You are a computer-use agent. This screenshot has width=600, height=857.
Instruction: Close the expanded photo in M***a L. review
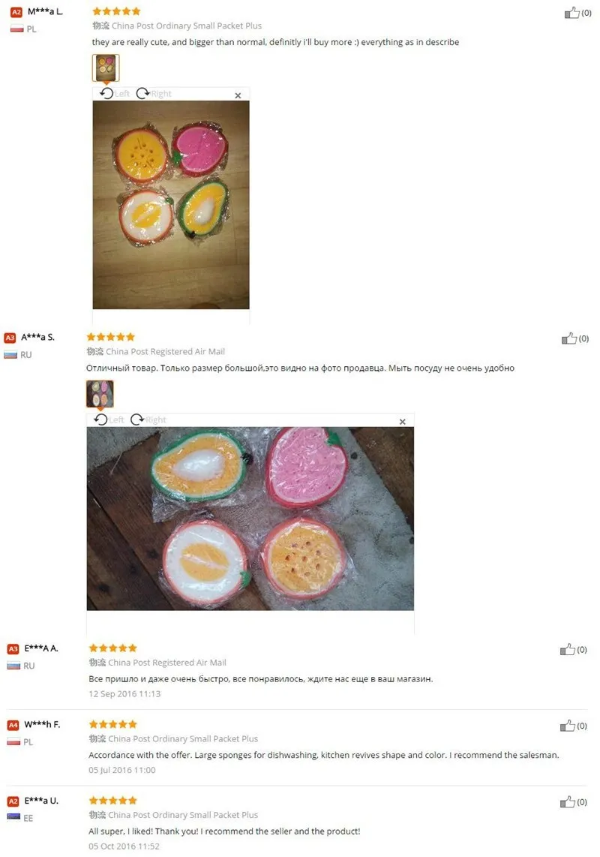pyautogui.click(x=238, y=95)
